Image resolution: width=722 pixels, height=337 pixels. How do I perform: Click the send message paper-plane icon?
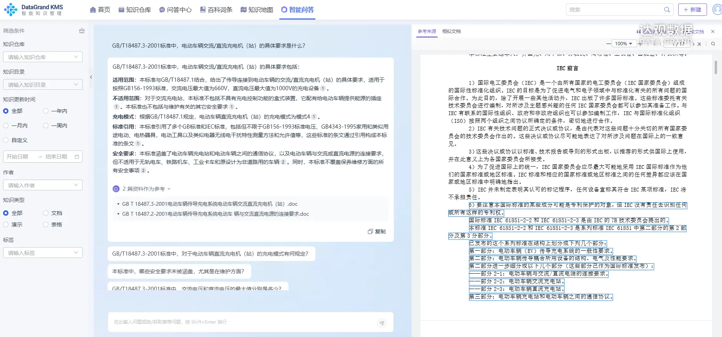coord(382,323)
